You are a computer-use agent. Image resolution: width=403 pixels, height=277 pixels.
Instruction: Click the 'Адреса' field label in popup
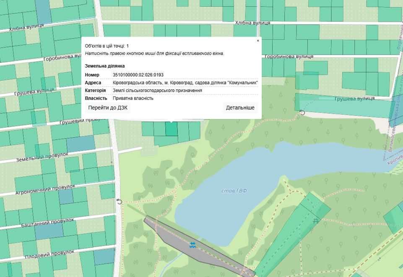coord(93,83)
